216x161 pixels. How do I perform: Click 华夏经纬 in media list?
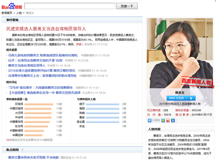coord(18,135)
